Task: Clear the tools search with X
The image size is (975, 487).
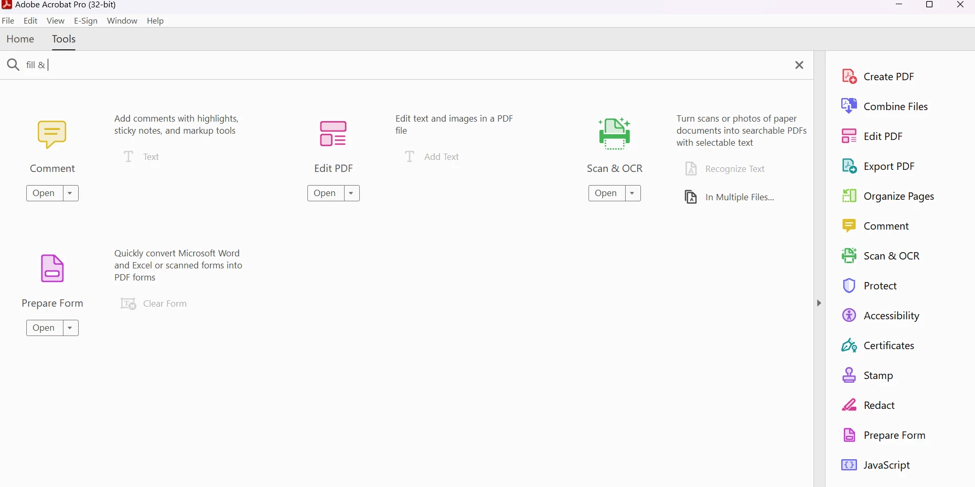Action: coord(799,65)
